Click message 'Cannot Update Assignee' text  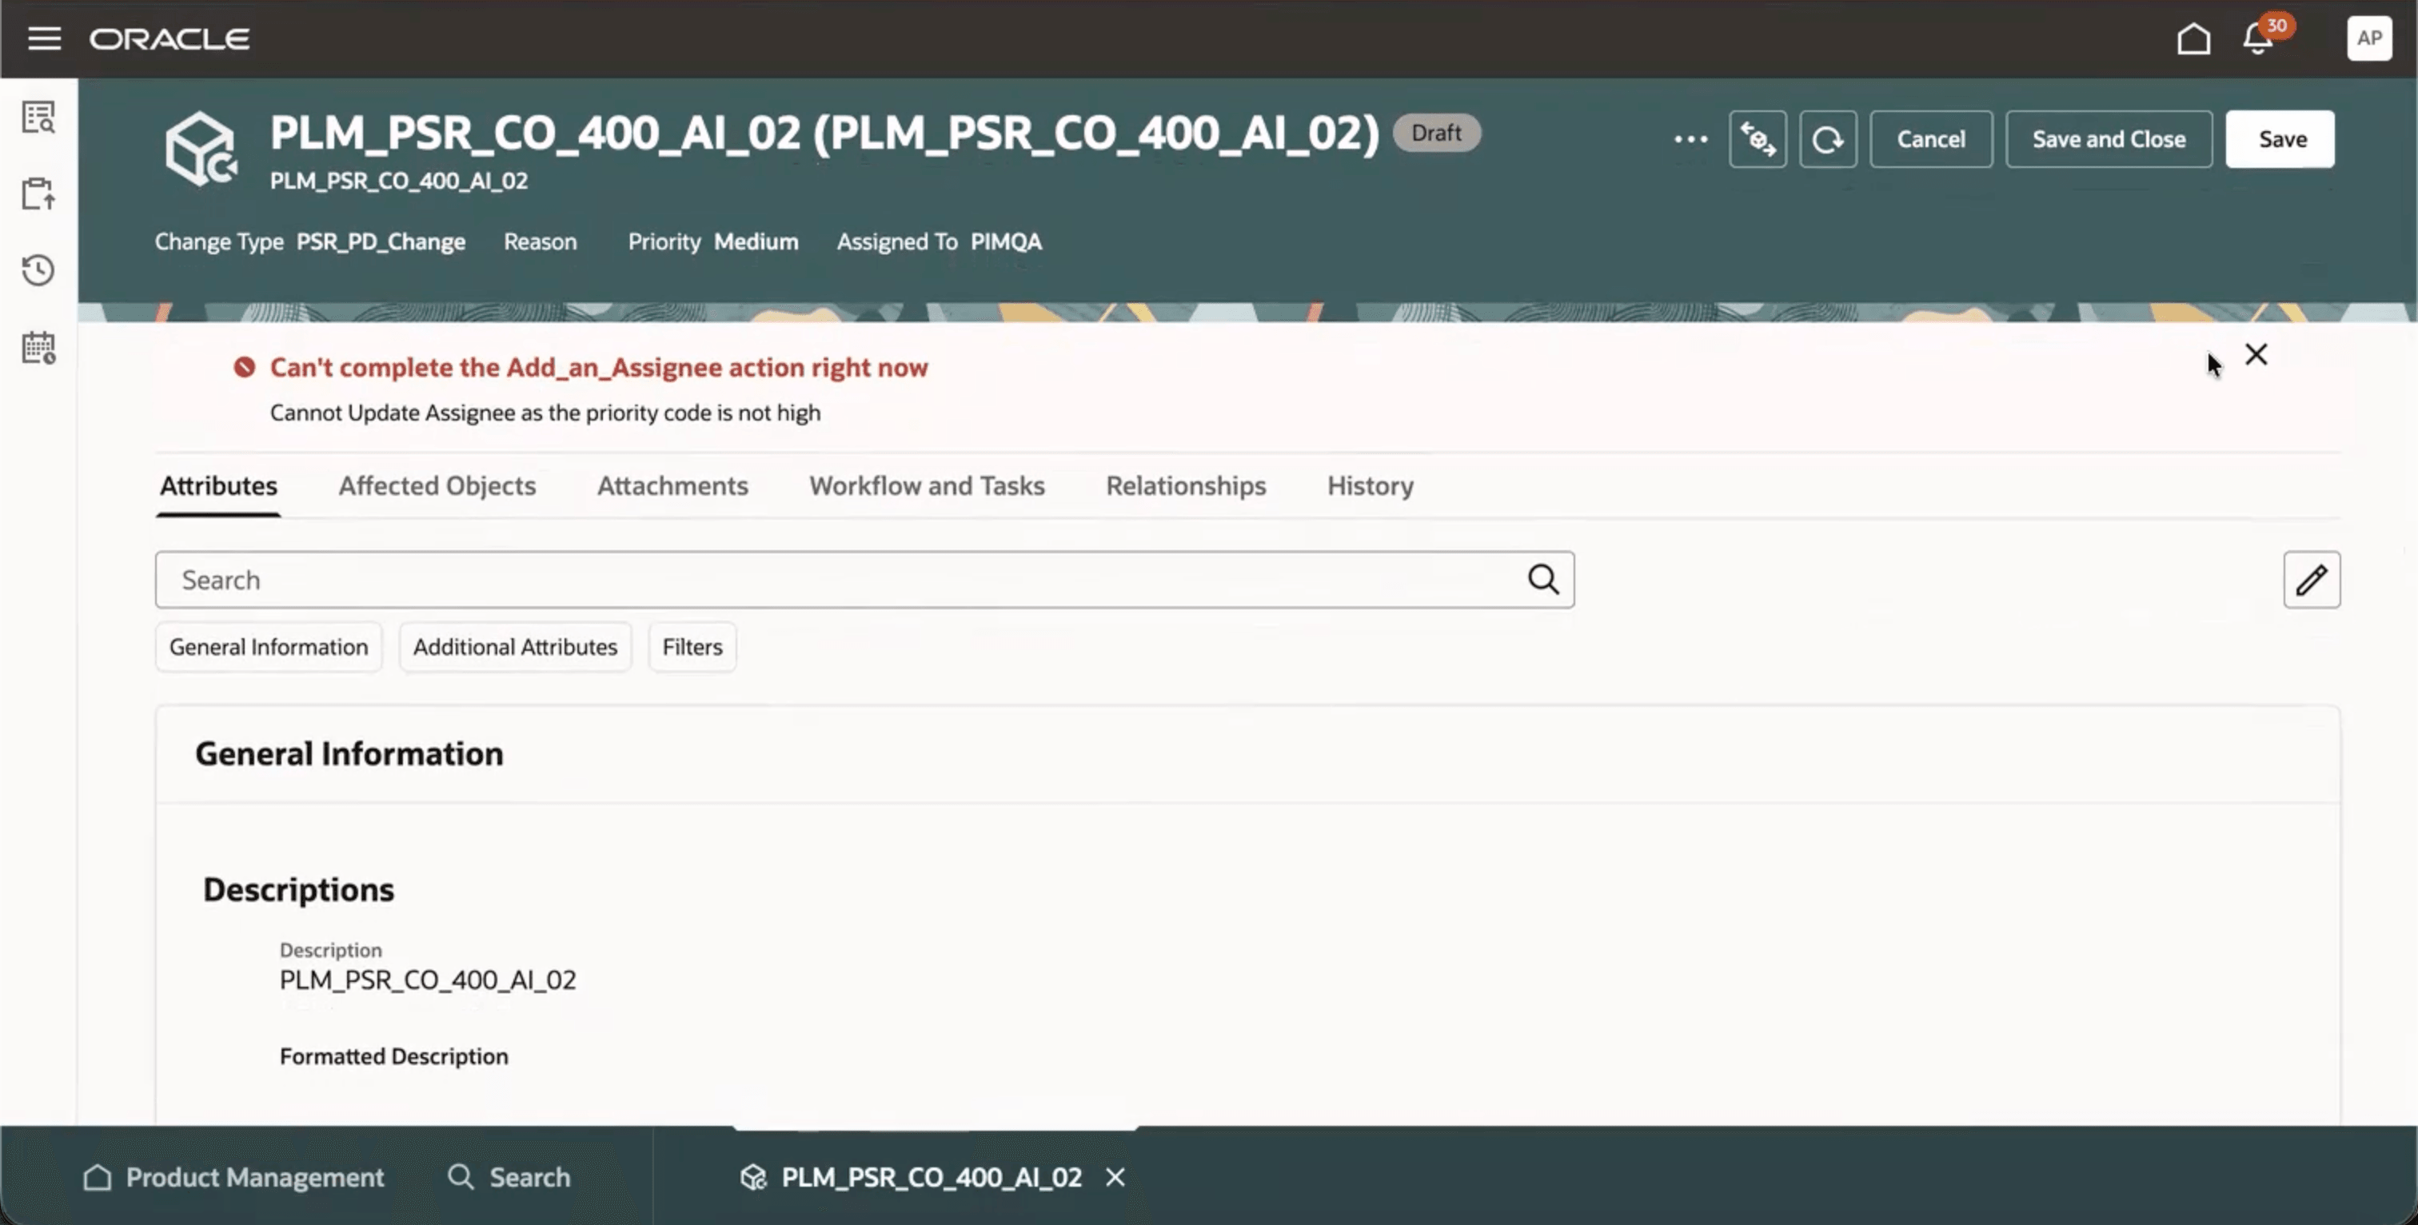tap(545, 413)
